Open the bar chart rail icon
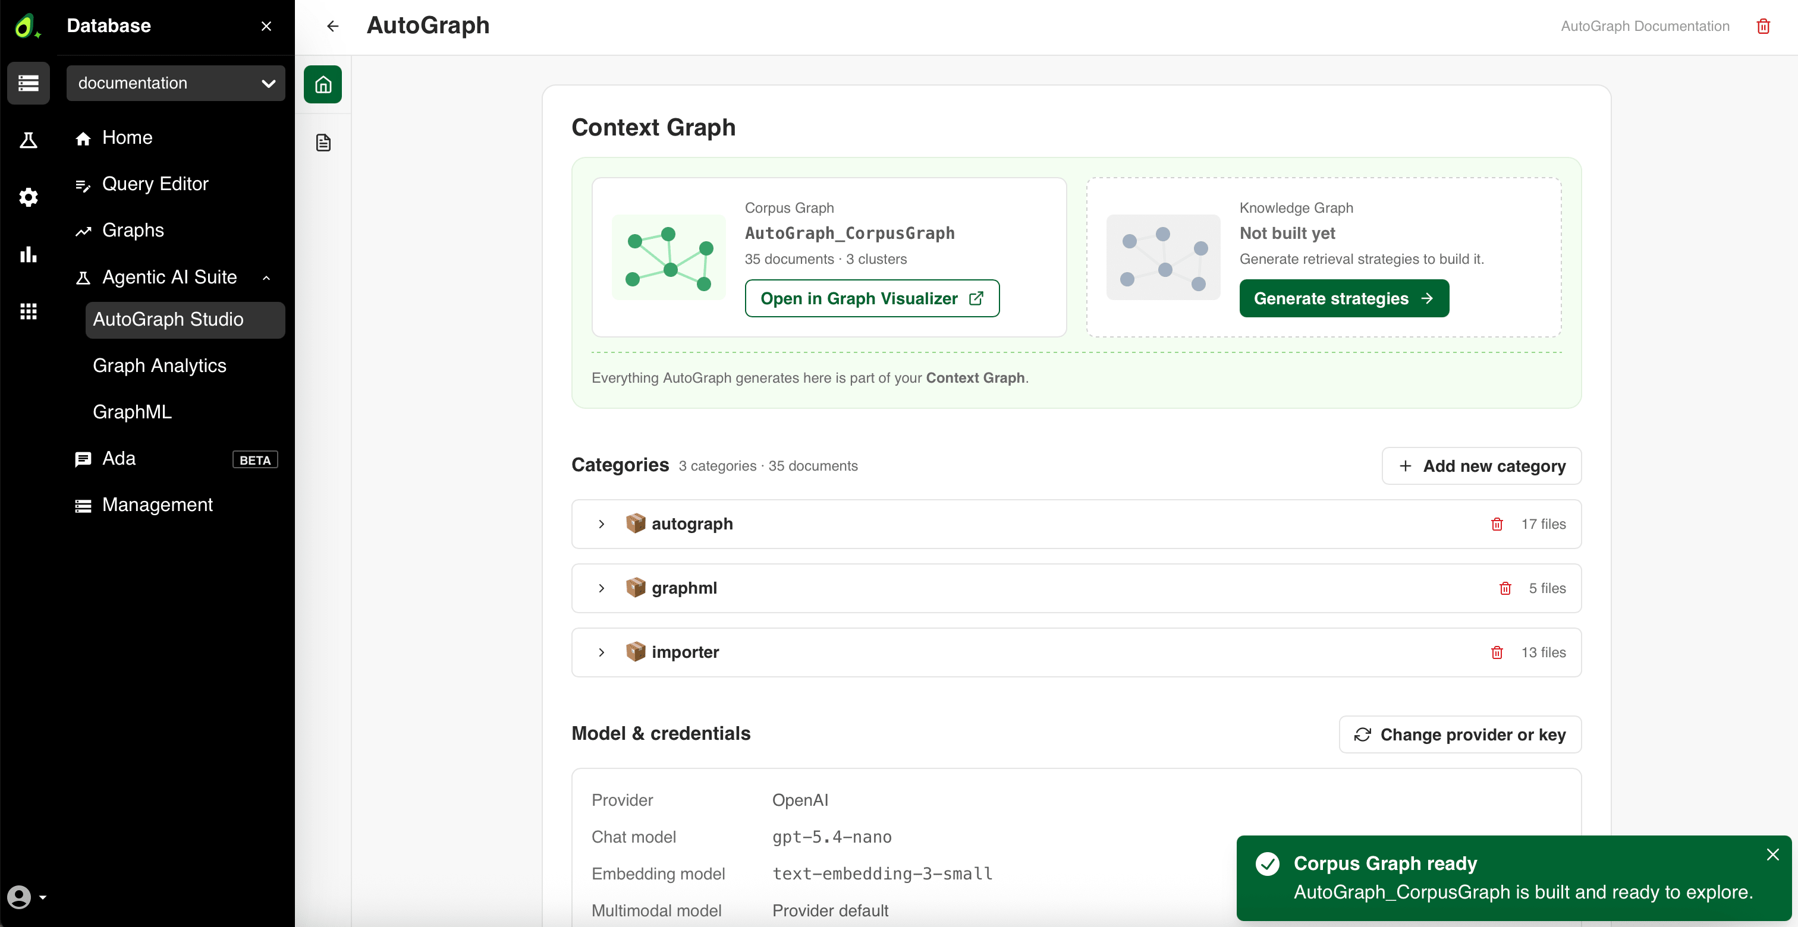The image size is (1798, 927). [28, 254]
